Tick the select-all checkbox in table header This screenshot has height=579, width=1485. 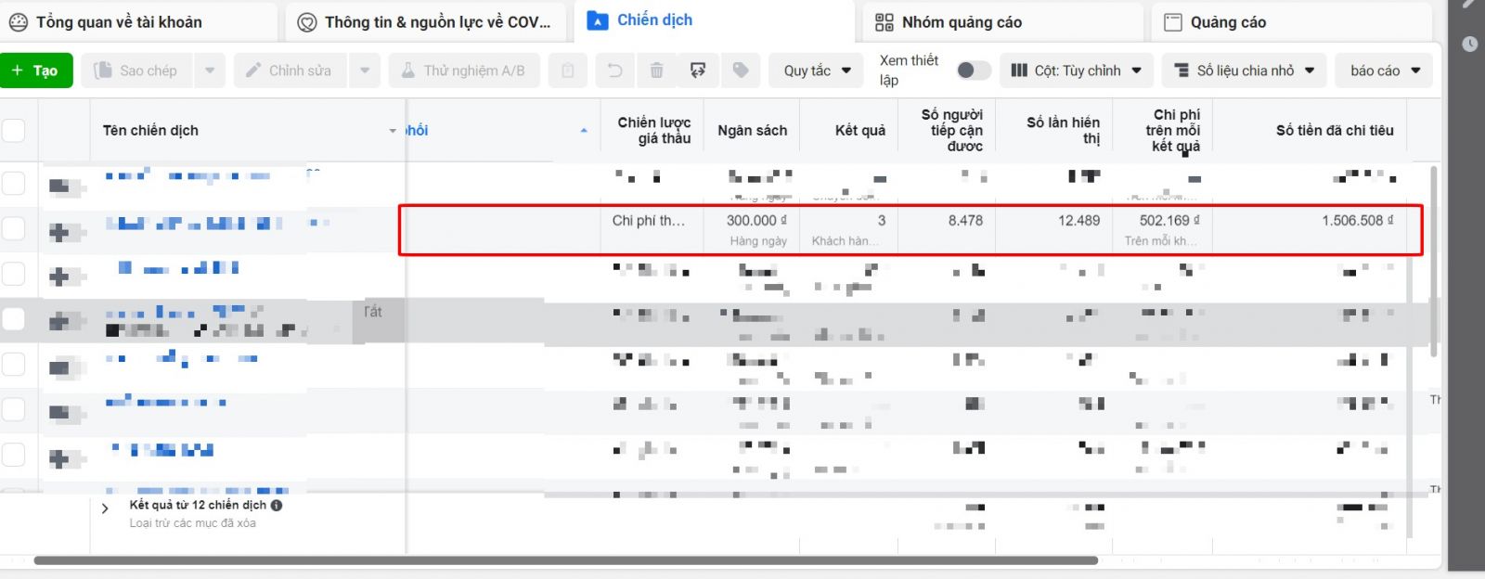coord(13,131)
